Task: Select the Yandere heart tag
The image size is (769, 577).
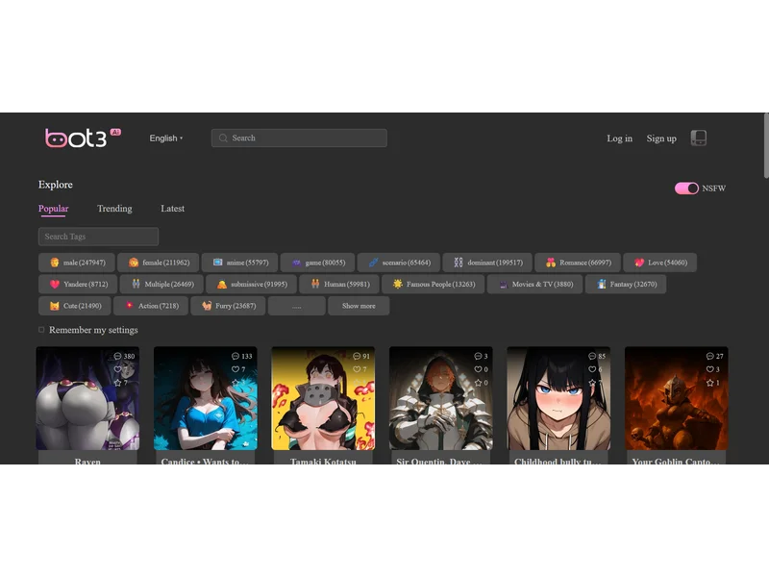Action: pyautogui.click(x=77, y=284)
